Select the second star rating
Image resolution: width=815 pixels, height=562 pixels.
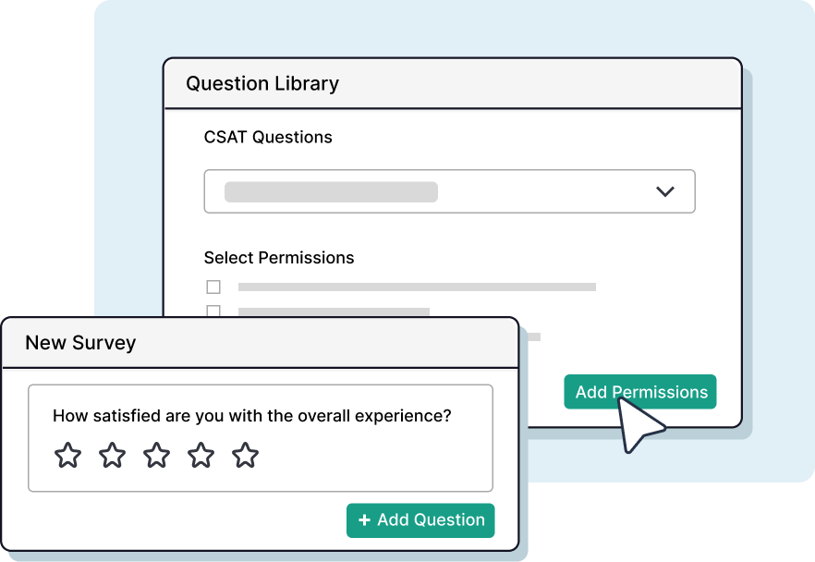click(x=113, y=456)
